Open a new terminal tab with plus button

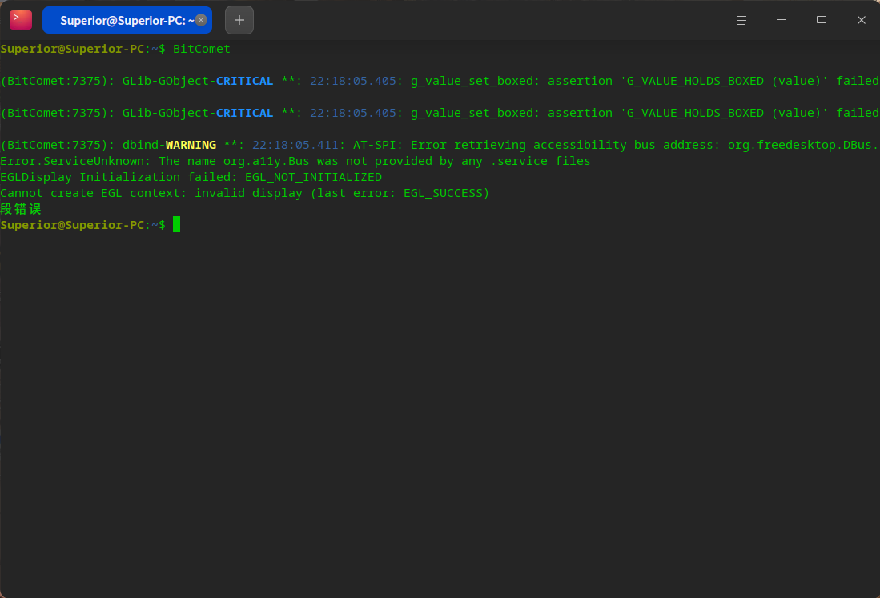pos(239,20)
